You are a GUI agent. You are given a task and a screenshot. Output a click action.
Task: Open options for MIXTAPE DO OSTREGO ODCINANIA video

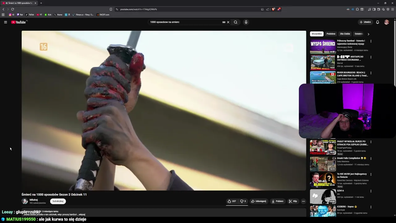pos(371,57)
